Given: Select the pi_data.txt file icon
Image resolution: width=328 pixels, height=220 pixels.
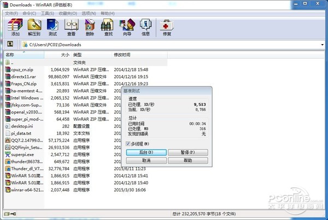Looking at the screenshot, I should click(x=8, y=133).
